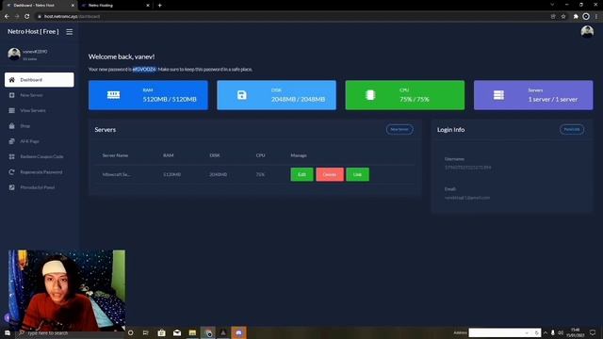Click the Pterodactyl Panel external-link icon
603x339 pixels.
11,187
